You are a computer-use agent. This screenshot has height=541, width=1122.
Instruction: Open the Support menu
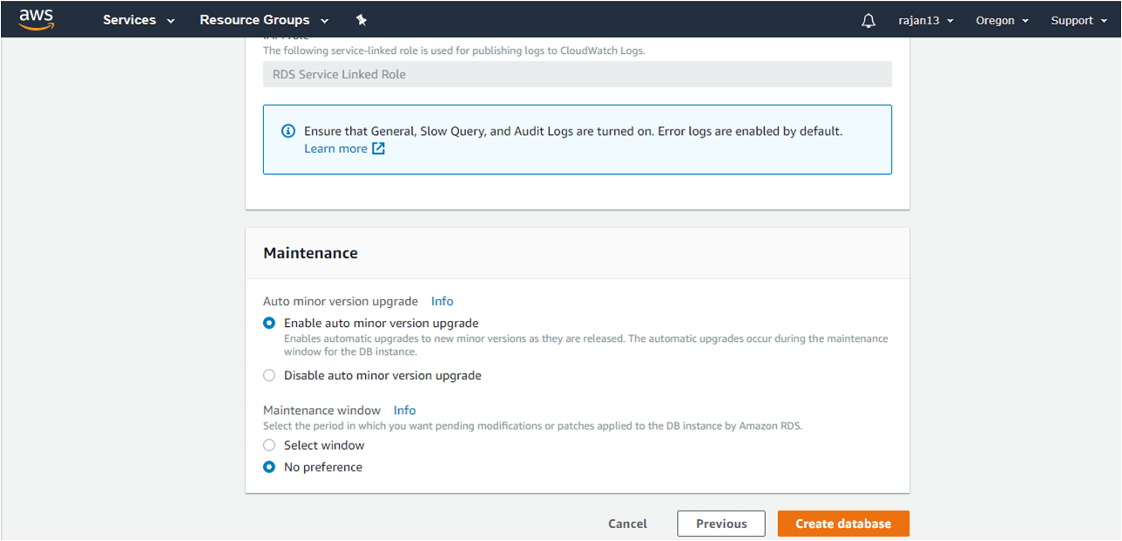[x=1078, y=21]
